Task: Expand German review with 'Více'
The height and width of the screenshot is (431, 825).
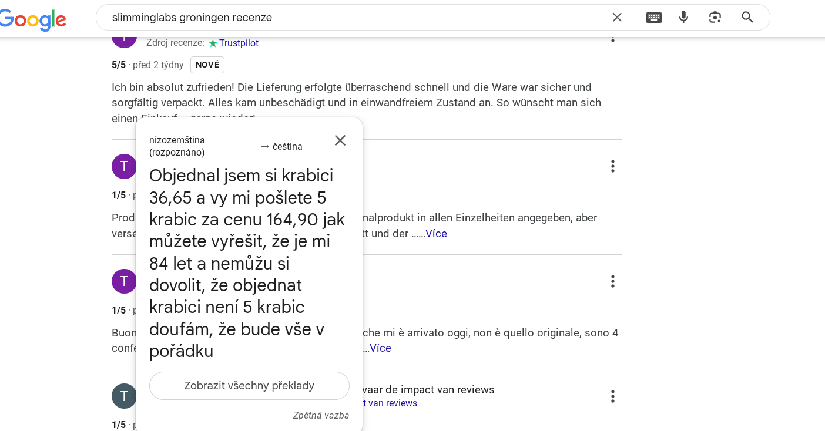Action: coord(436,234)
